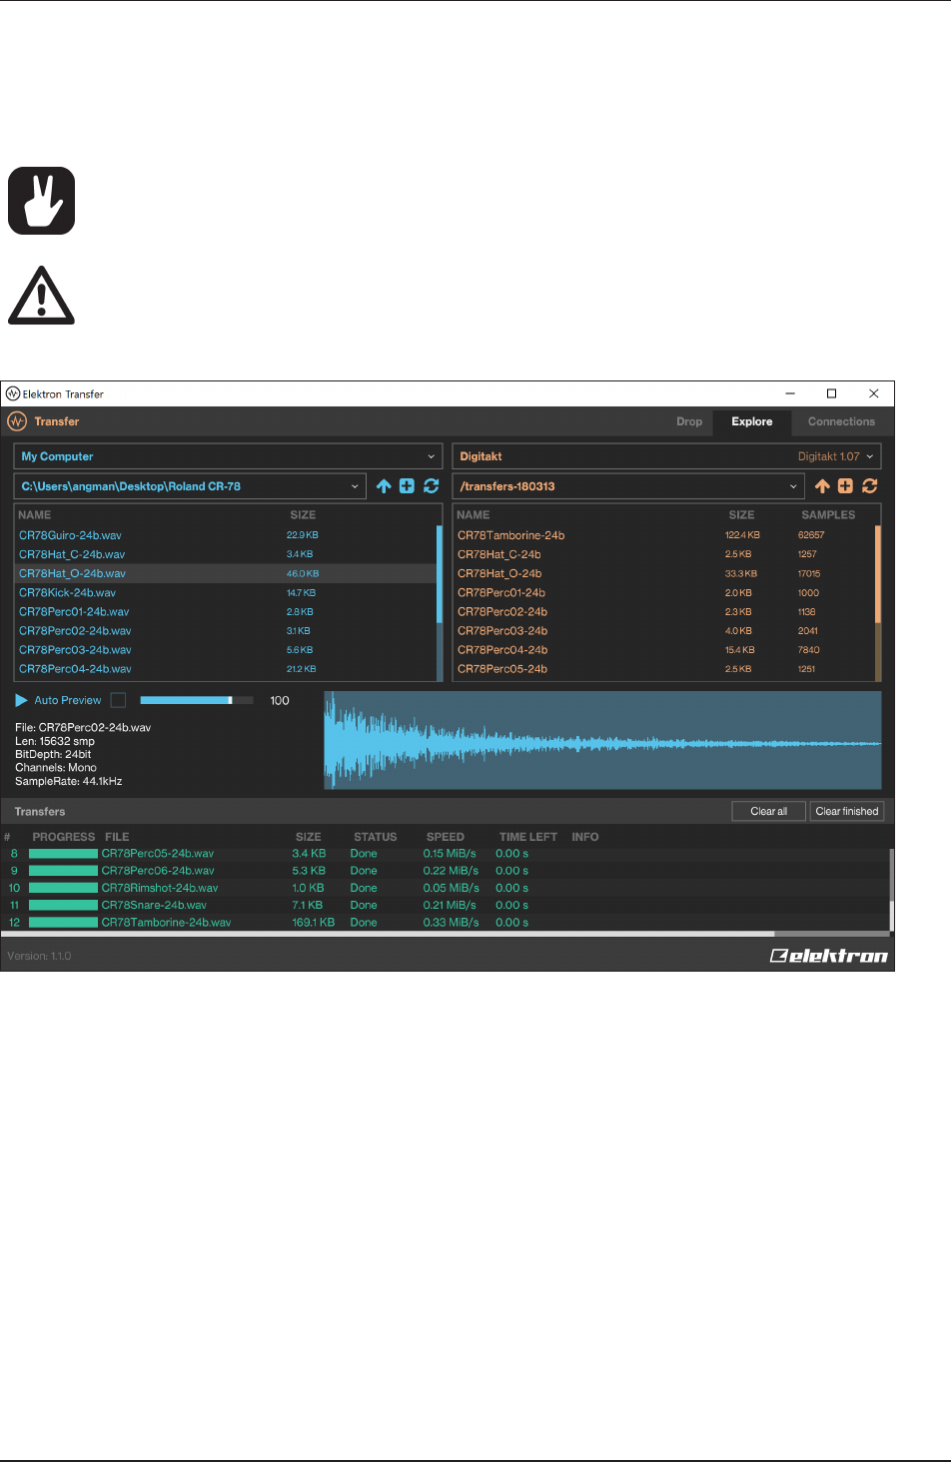
Task: Click the SPEED column header
Action: [446, 837]
